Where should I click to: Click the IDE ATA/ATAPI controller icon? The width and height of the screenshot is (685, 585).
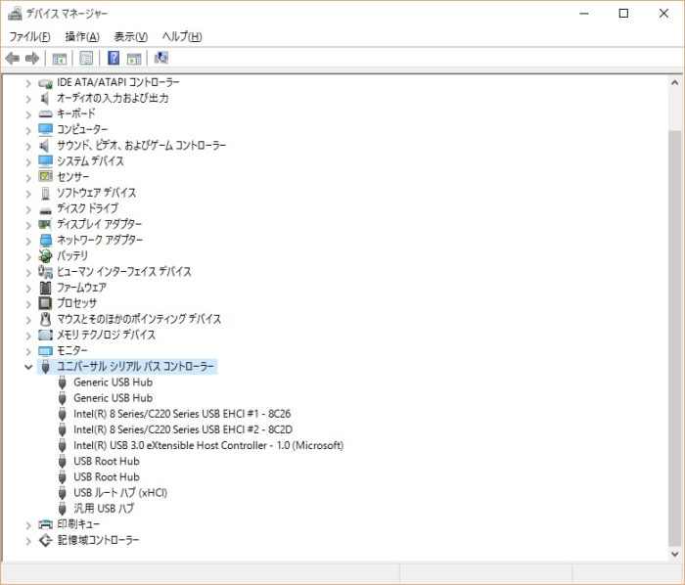[45, 83]
